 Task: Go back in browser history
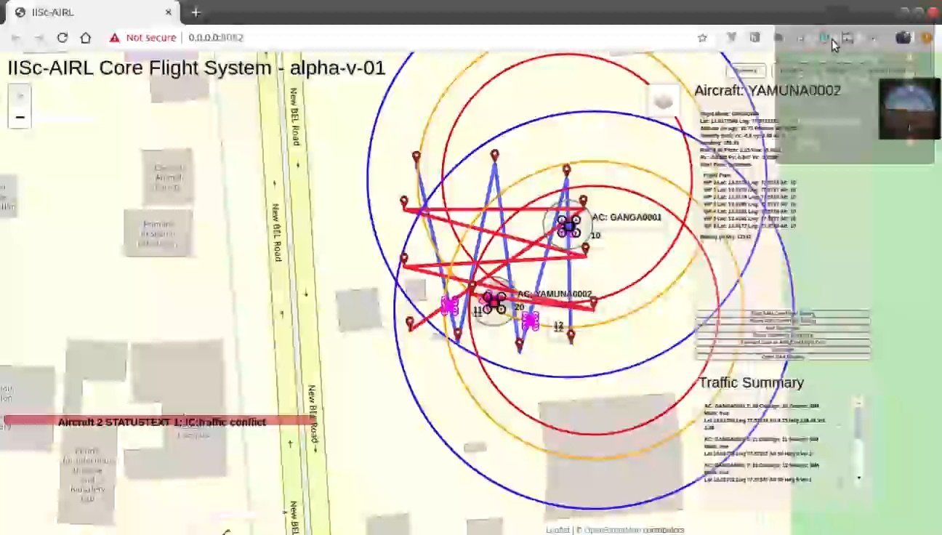(x=16, y=38)
